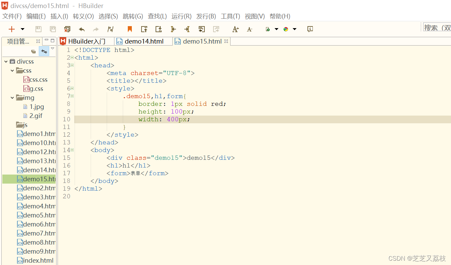
Task: Click the red plus New icon
Action: tap(12, 29)
